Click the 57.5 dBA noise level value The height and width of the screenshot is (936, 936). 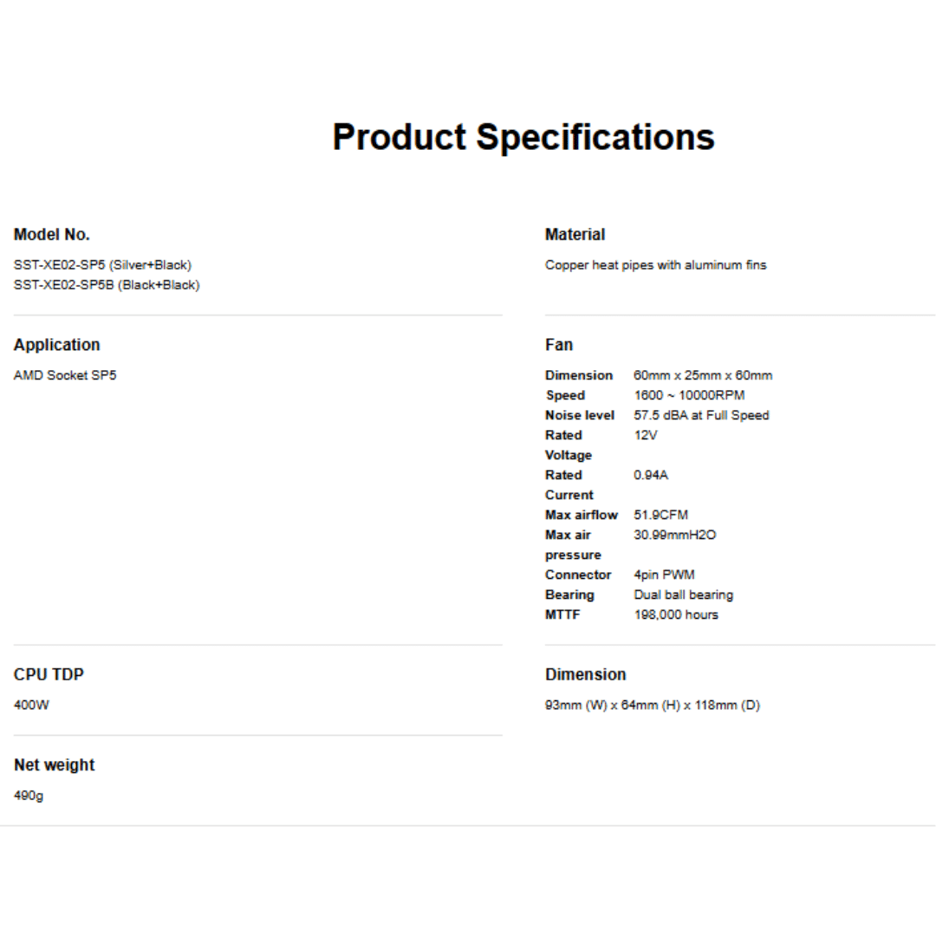701,415
